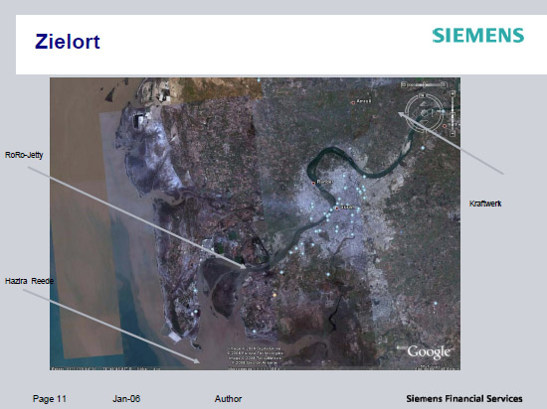Image resolution: width=547 pixels, height=409 pixels.
Task: Click the Hazira Reede label
Action: (x=29, y=281)
